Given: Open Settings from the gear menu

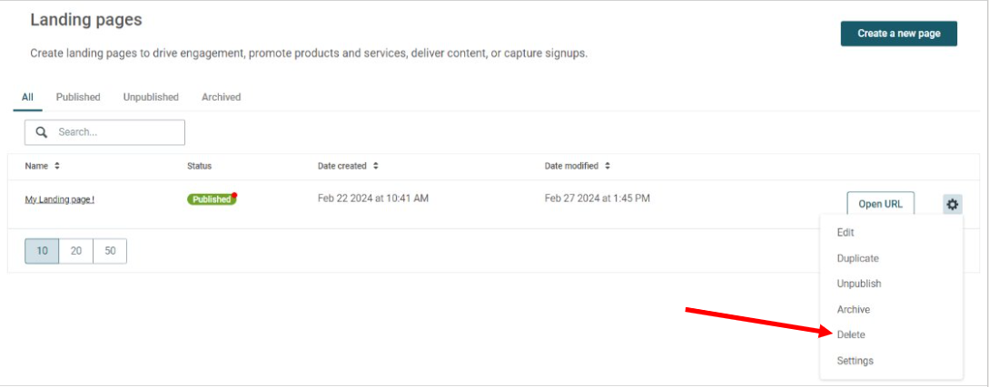Looking at the screenshot, I should pos(855,361).
